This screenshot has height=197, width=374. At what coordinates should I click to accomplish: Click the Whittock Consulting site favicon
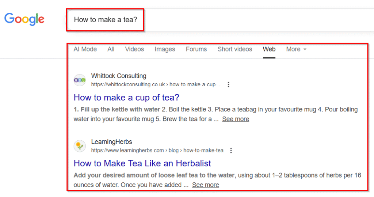tap(80, 80)
